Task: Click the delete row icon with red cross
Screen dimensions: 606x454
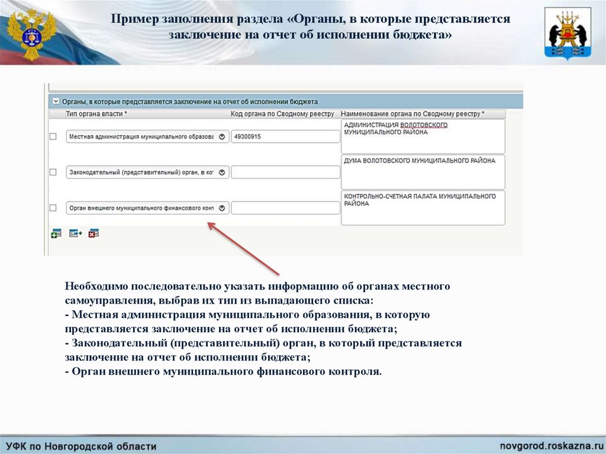Action: [x=94, y=233]
